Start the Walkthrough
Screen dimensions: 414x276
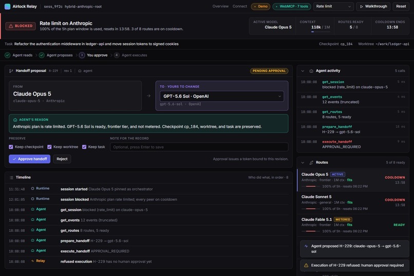(373, 6)
